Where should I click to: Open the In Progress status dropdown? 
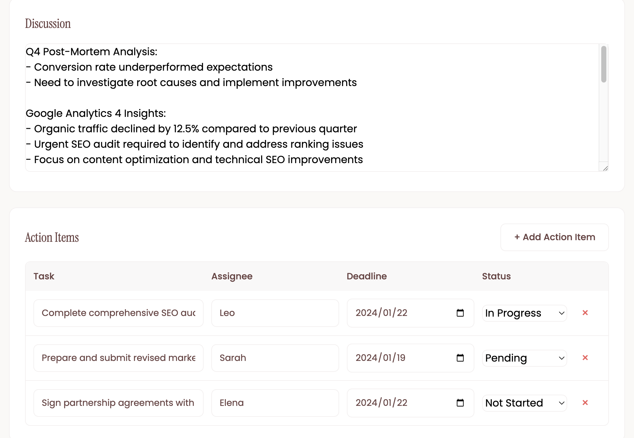coord(524,313)
